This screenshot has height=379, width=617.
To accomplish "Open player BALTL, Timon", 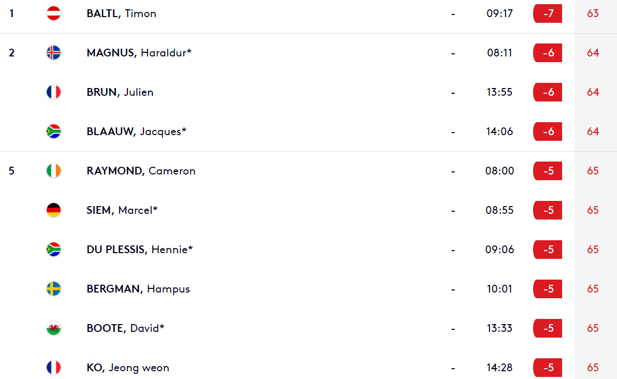I will [x=121, y=14].
